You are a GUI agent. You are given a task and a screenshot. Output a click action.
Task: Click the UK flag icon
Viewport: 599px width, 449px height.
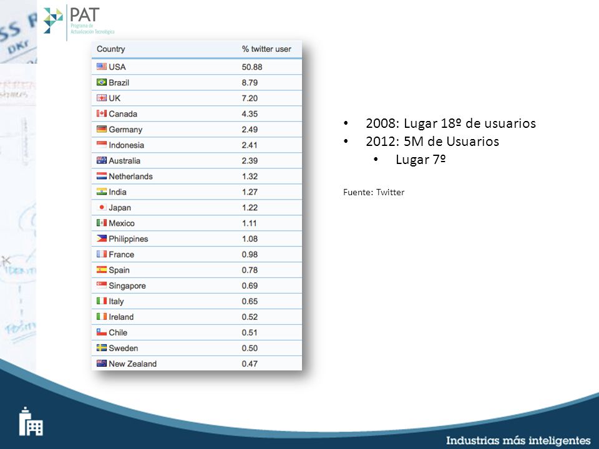[x=102, y=98]
